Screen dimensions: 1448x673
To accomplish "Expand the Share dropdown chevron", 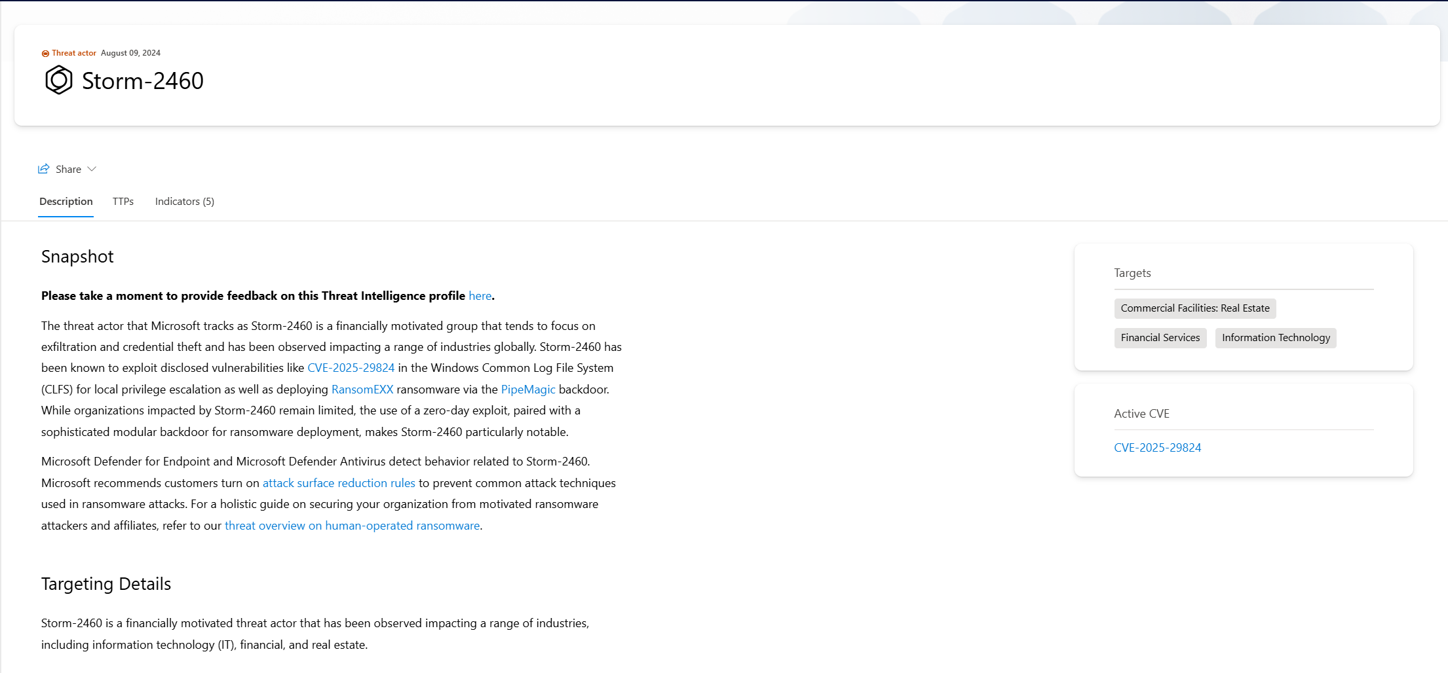I will tap(92, 169).
